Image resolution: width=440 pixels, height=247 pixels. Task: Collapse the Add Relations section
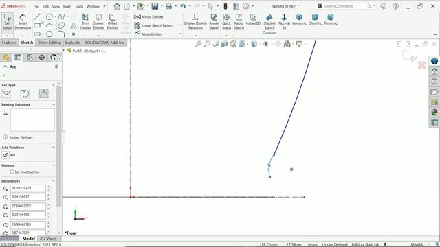[54, 148]
